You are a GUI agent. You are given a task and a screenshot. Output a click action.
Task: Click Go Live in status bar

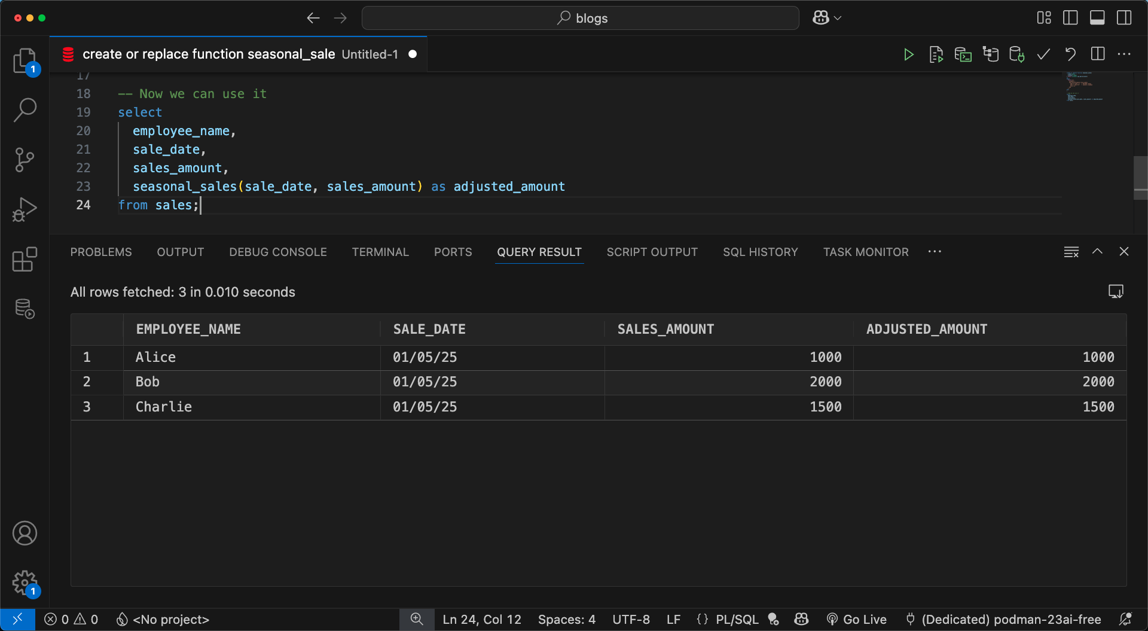point(857,619)
